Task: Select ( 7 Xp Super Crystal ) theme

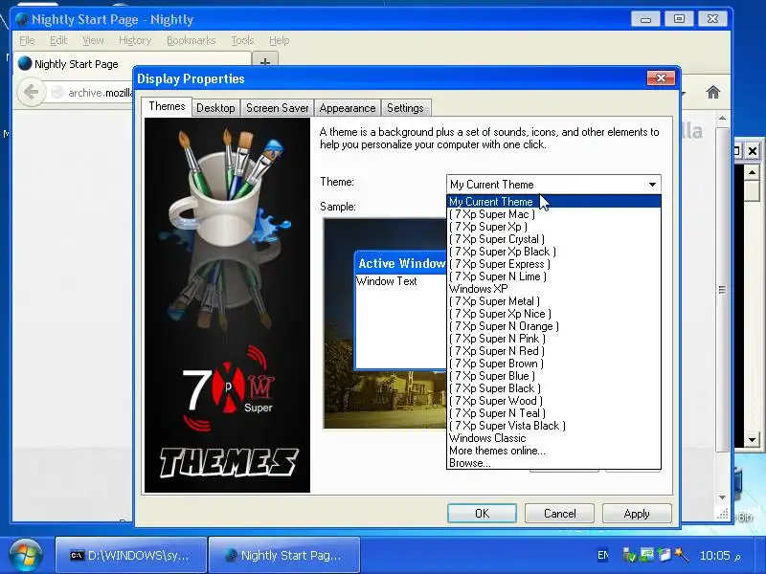Action: click(553, 239)
